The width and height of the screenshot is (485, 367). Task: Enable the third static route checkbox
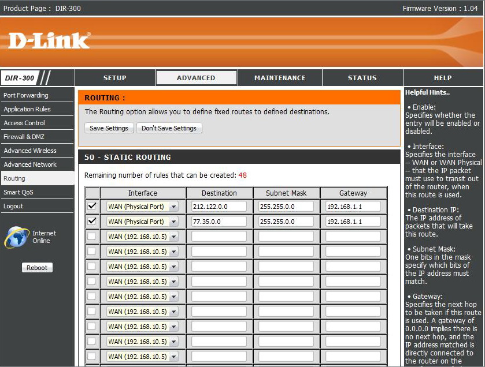click(92, 237)
